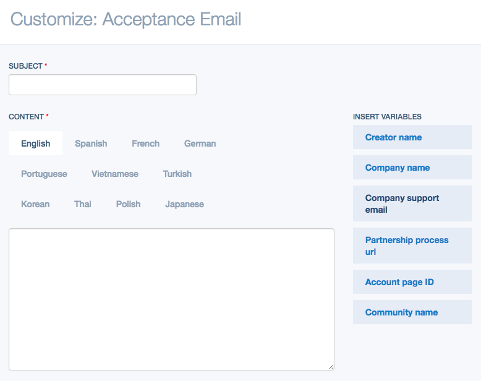
Task: Insert the Community name variable
Action: click(412, 312)
